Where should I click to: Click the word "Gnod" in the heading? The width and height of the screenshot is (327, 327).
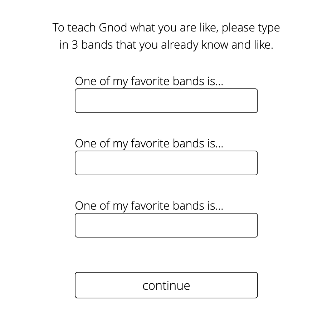(112, 28)
